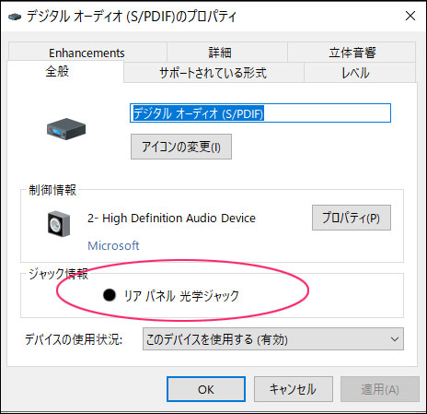The image size is (427, 414).
Task: Click the 適用(A) button
Action: tap(380, 389)
